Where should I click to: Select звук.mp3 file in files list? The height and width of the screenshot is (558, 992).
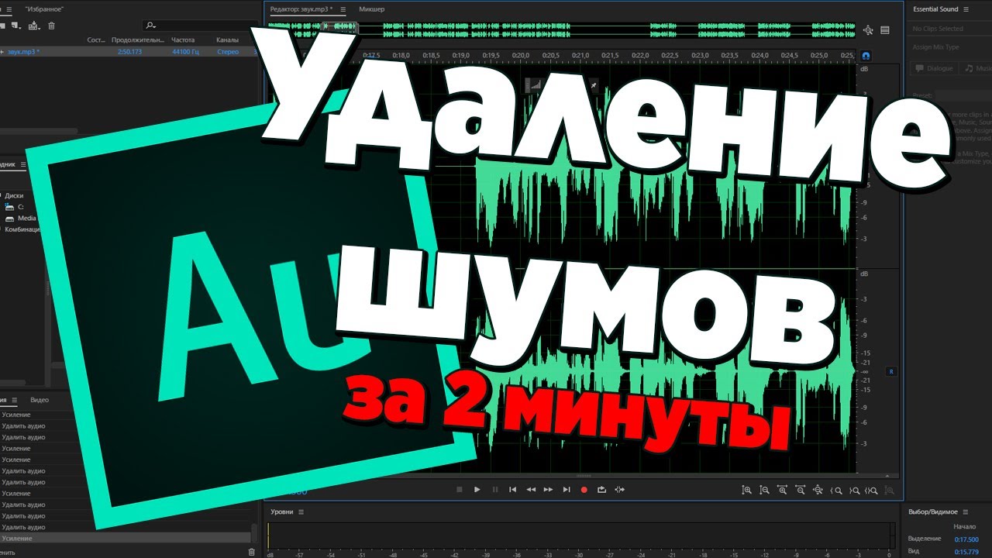click(24, 52)
